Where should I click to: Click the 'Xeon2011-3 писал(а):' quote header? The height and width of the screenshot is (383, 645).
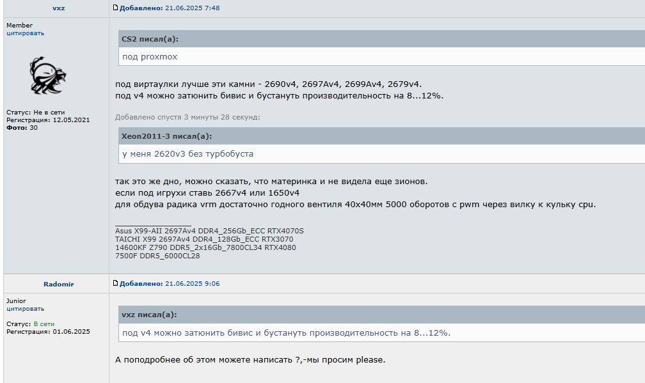(x=166, y=136)
